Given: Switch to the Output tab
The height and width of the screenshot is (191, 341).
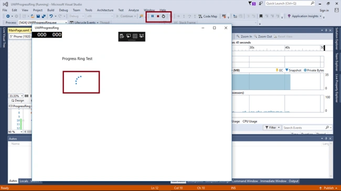Looking at the screenshot, I should 293,181.
